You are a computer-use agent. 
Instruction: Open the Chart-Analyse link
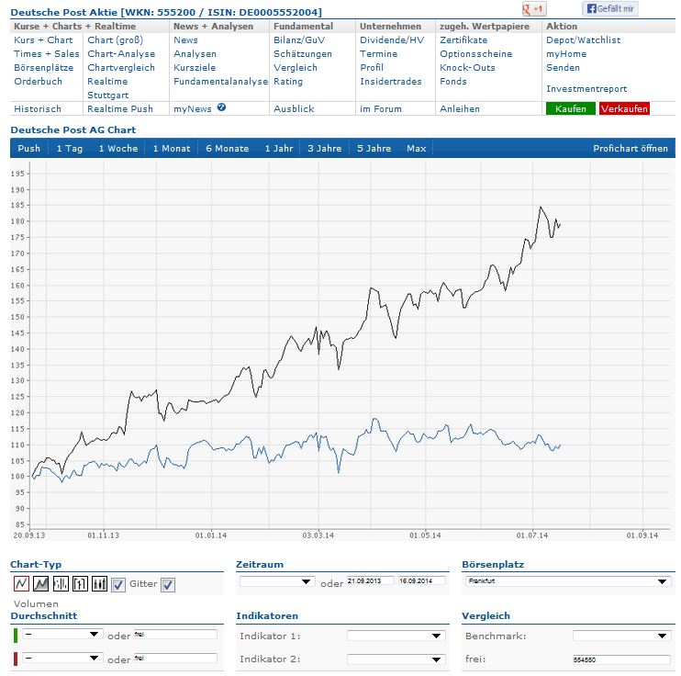(x=121, y=54)
